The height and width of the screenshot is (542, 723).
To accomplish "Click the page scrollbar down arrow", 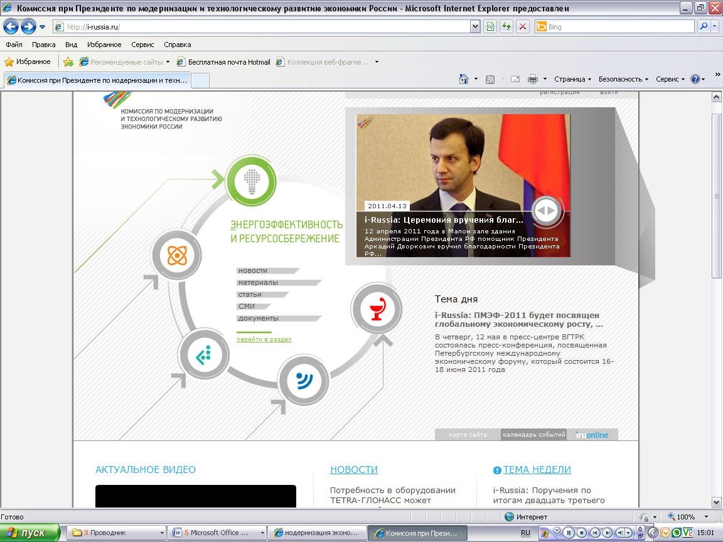I will [x=716, y=502].
